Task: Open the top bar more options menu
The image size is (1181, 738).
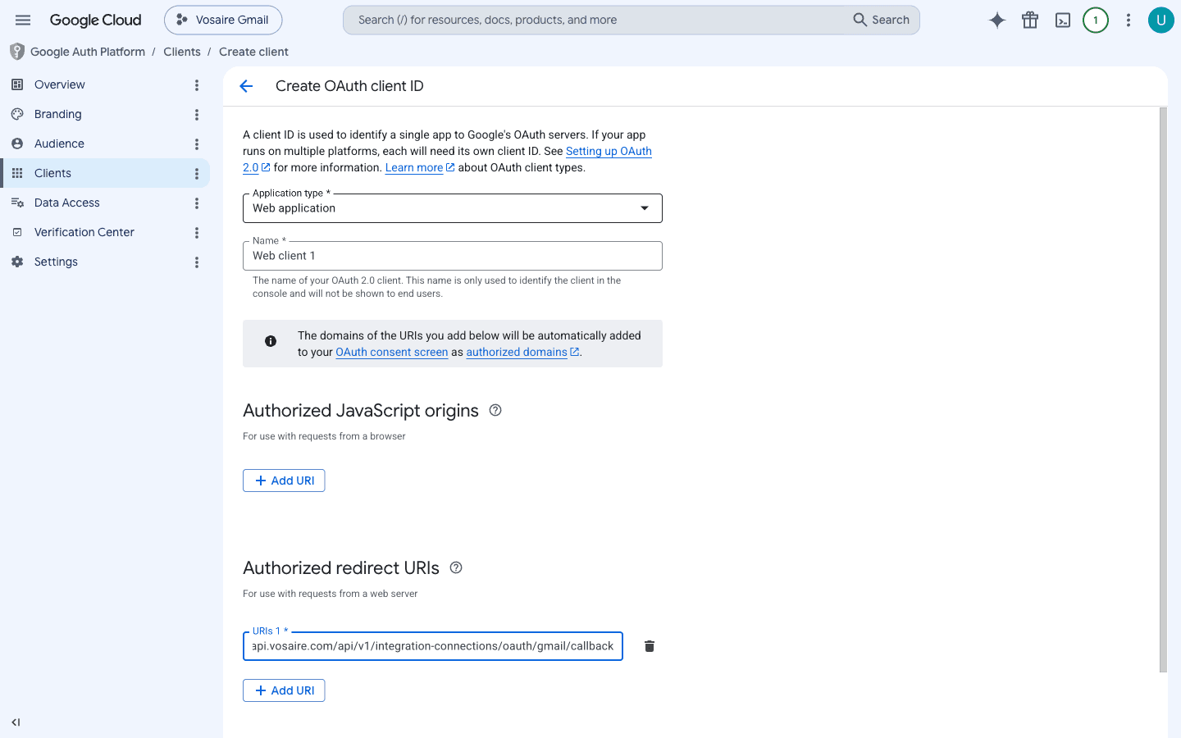Action: pos(1129,20)
